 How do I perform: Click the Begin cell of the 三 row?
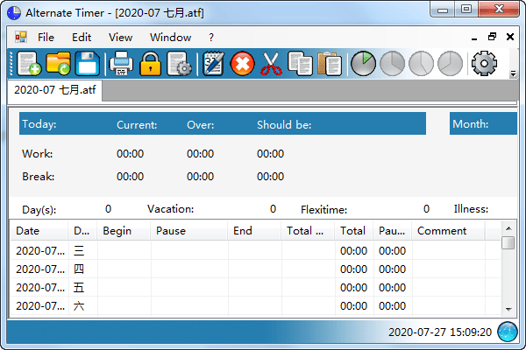coord(124,250)
